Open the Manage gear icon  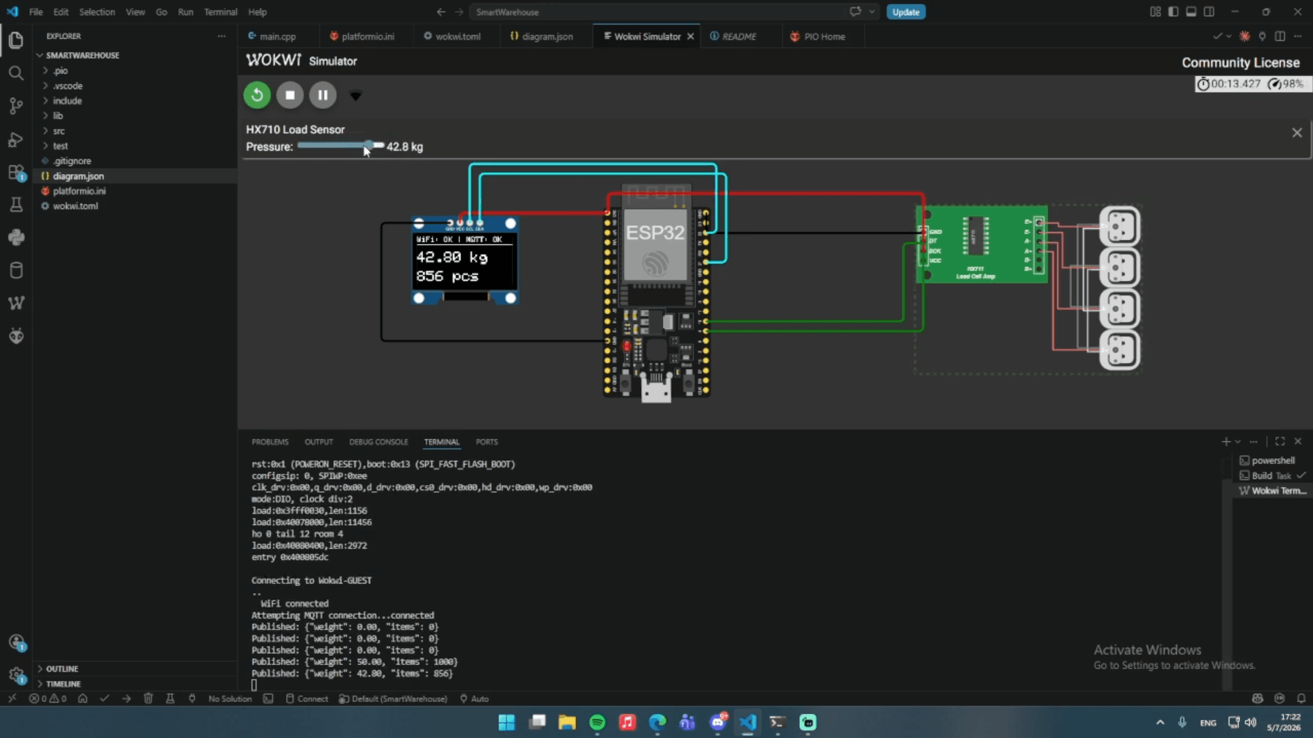16,675
